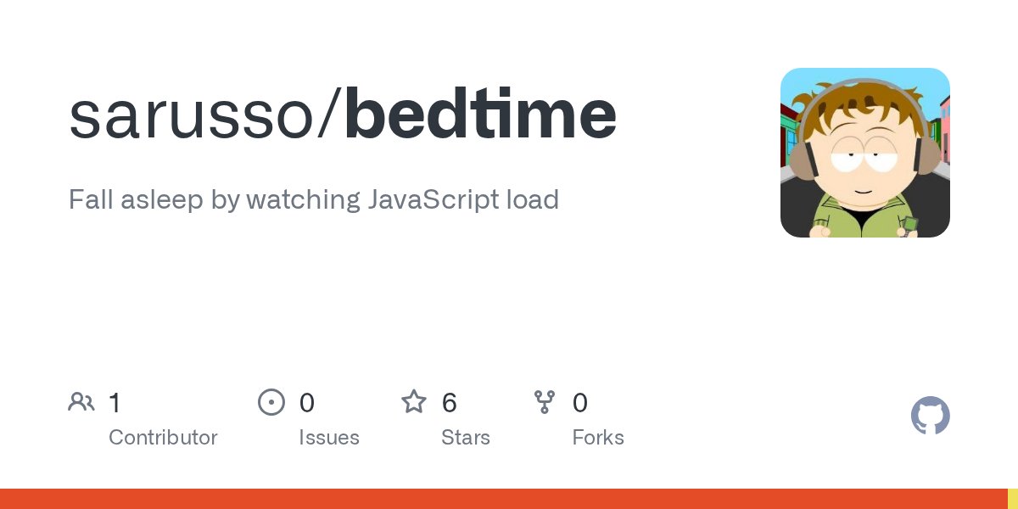Open the sarusso cartoon avatar image
The height and width of the screenshot is (509, 1018).
pyautogui.click(x=864, y=153)
